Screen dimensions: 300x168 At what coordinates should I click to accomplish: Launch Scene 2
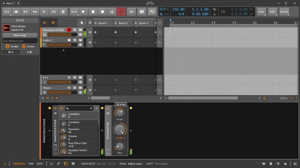coord(116,23)
